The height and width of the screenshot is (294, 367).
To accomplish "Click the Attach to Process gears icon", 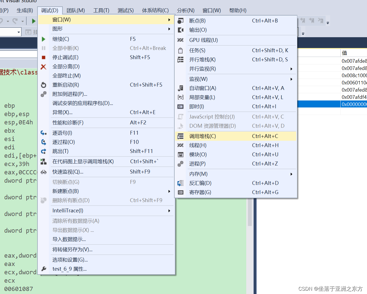I will [x=43, y=94].
